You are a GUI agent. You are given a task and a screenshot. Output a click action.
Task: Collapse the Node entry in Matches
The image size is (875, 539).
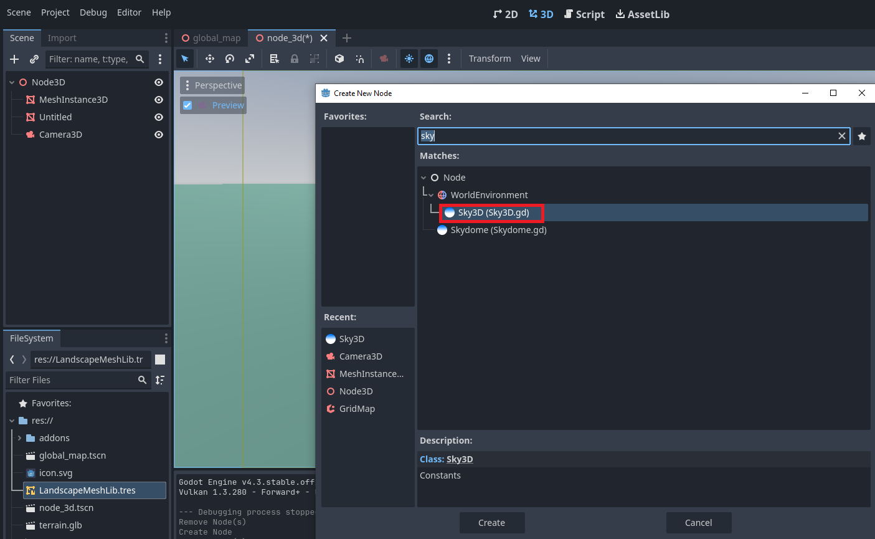(423, 178)
